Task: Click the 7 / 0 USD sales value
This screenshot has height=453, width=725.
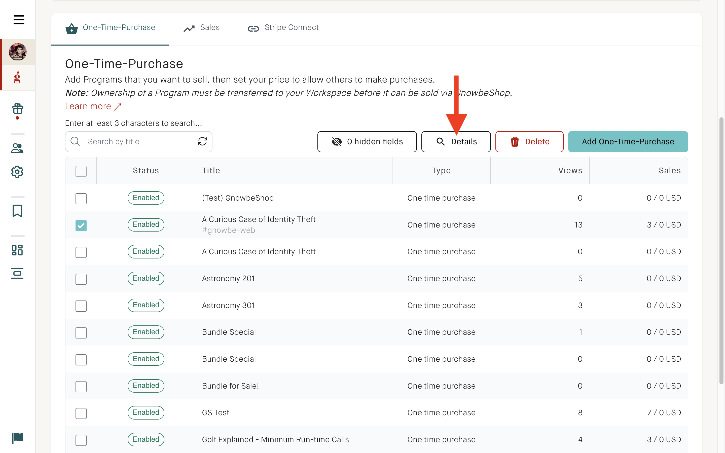Action: click(664, 412)
